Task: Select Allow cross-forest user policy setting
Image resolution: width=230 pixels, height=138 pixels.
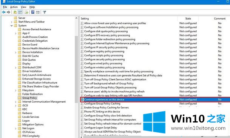Action: [x=115, y=23]
